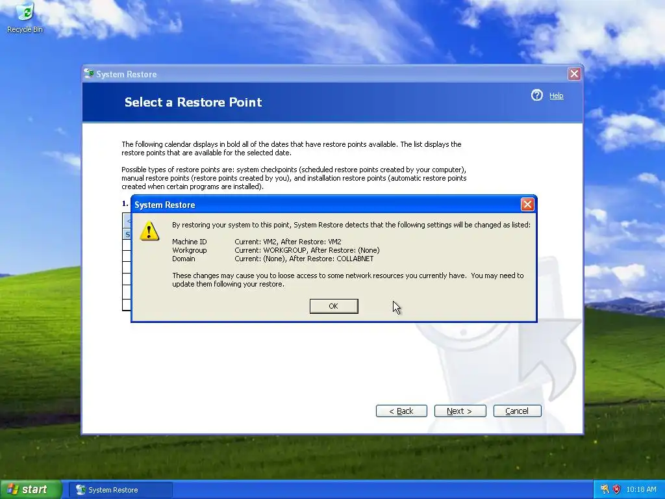Select System Restore taskbar button
Screen dimensions: 665x499
coord(120,490)
